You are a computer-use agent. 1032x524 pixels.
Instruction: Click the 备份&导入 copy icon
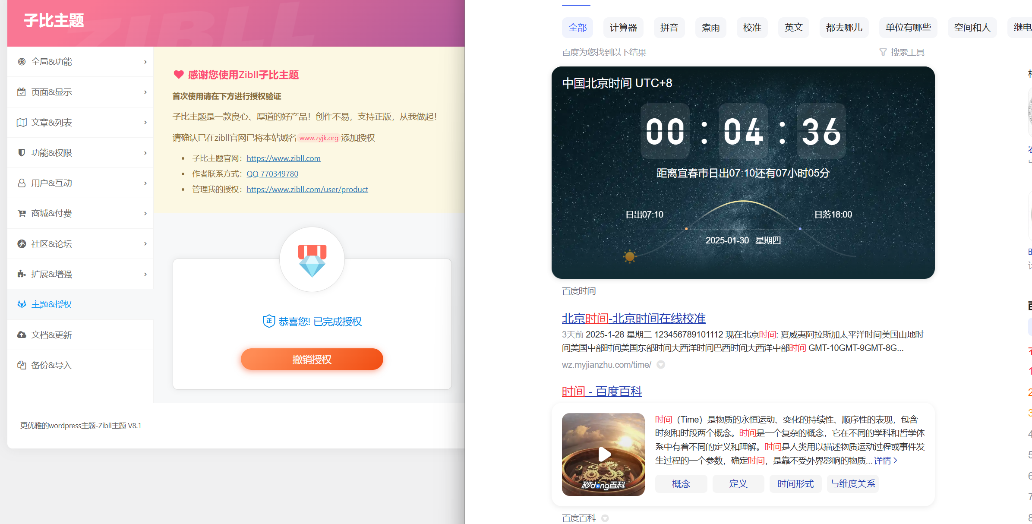[x=22, y=365]
